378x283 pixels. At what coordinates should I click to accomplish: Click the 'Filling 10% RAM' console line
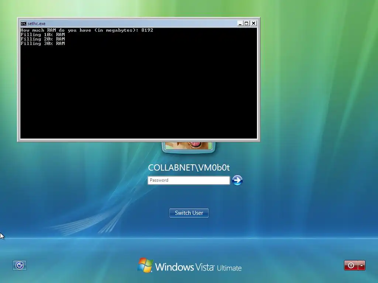[x=43, y=35]
